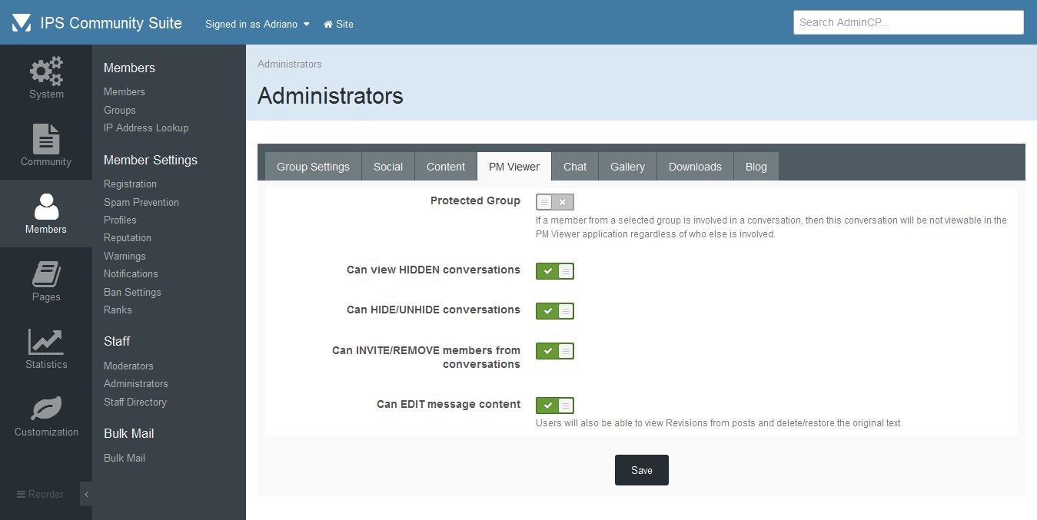Switch to the Downloads tab
The width and height of the screenshot is (1037, 520).
pyautogui.click(x=695, y=167)
